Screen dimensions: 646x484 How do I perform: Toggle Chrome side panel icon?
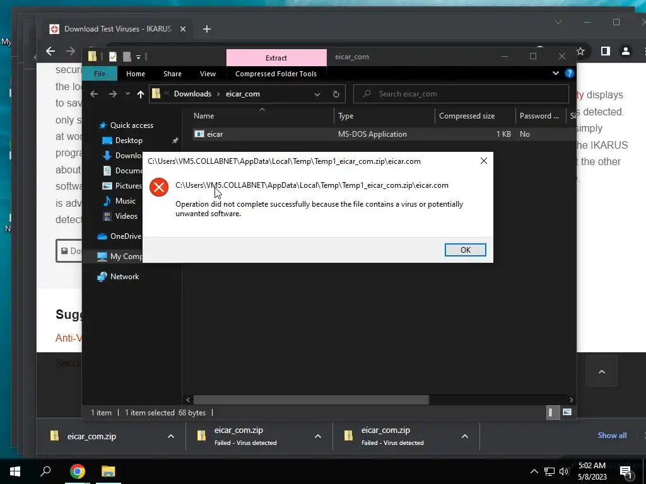click(605, 51)
